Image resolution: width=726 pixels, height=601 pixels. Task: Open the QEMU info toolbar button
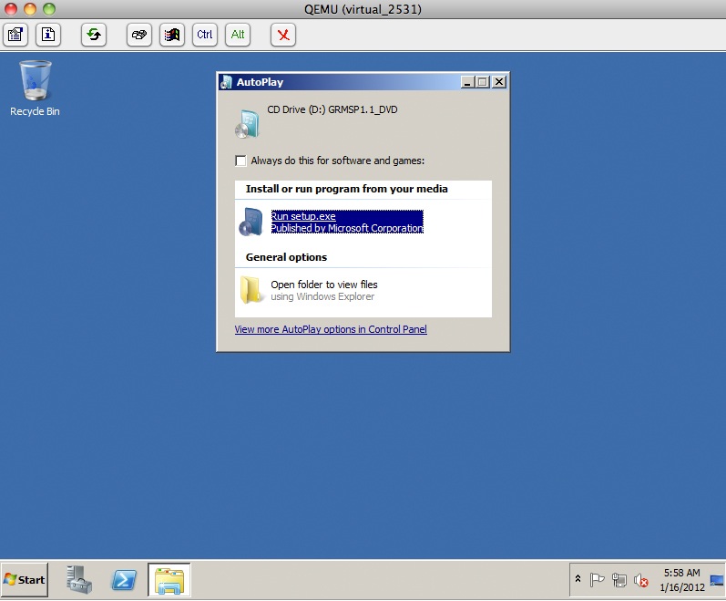point(48,35)
